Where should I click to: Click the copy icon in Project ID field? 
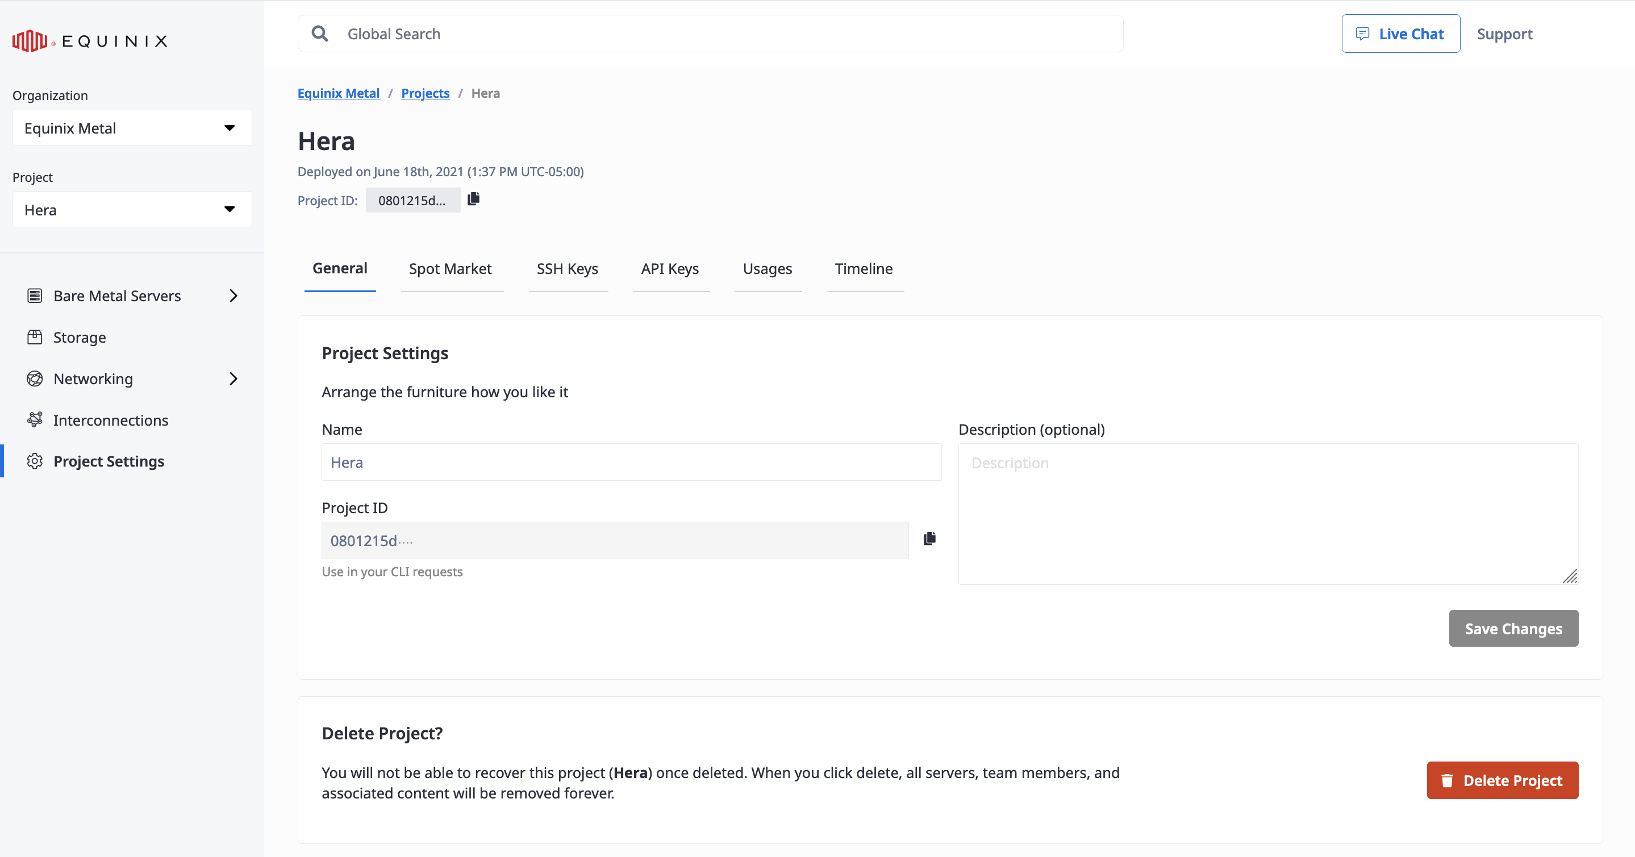point(929,538)
